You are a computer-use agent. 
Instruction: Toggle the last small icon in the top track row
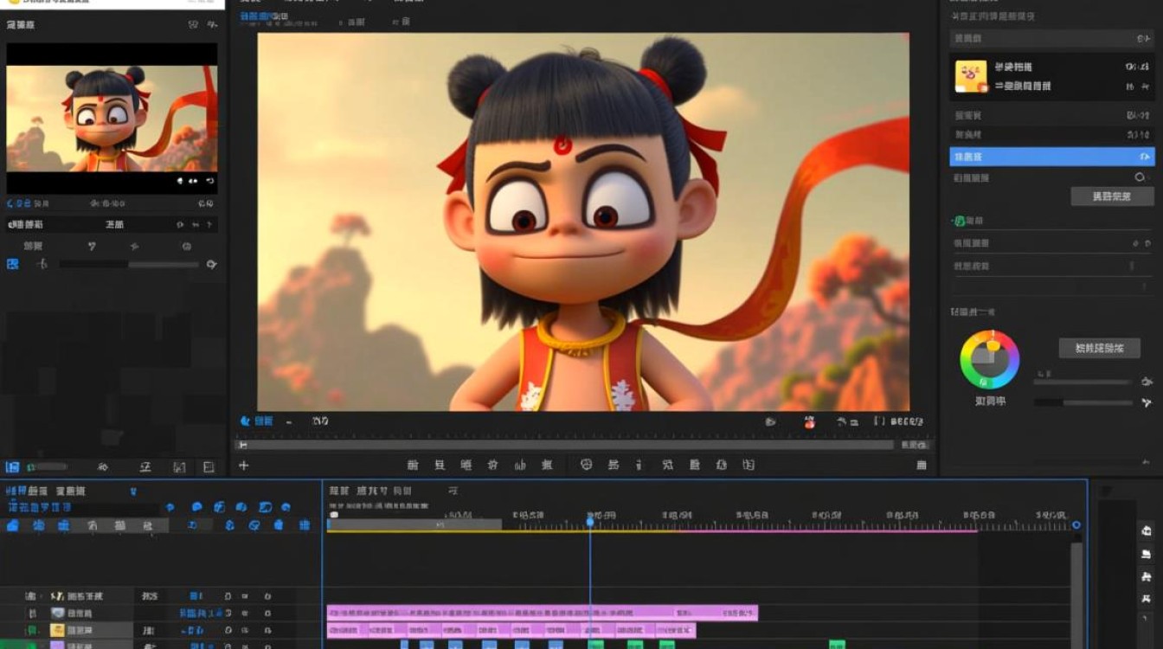point(267,596)
